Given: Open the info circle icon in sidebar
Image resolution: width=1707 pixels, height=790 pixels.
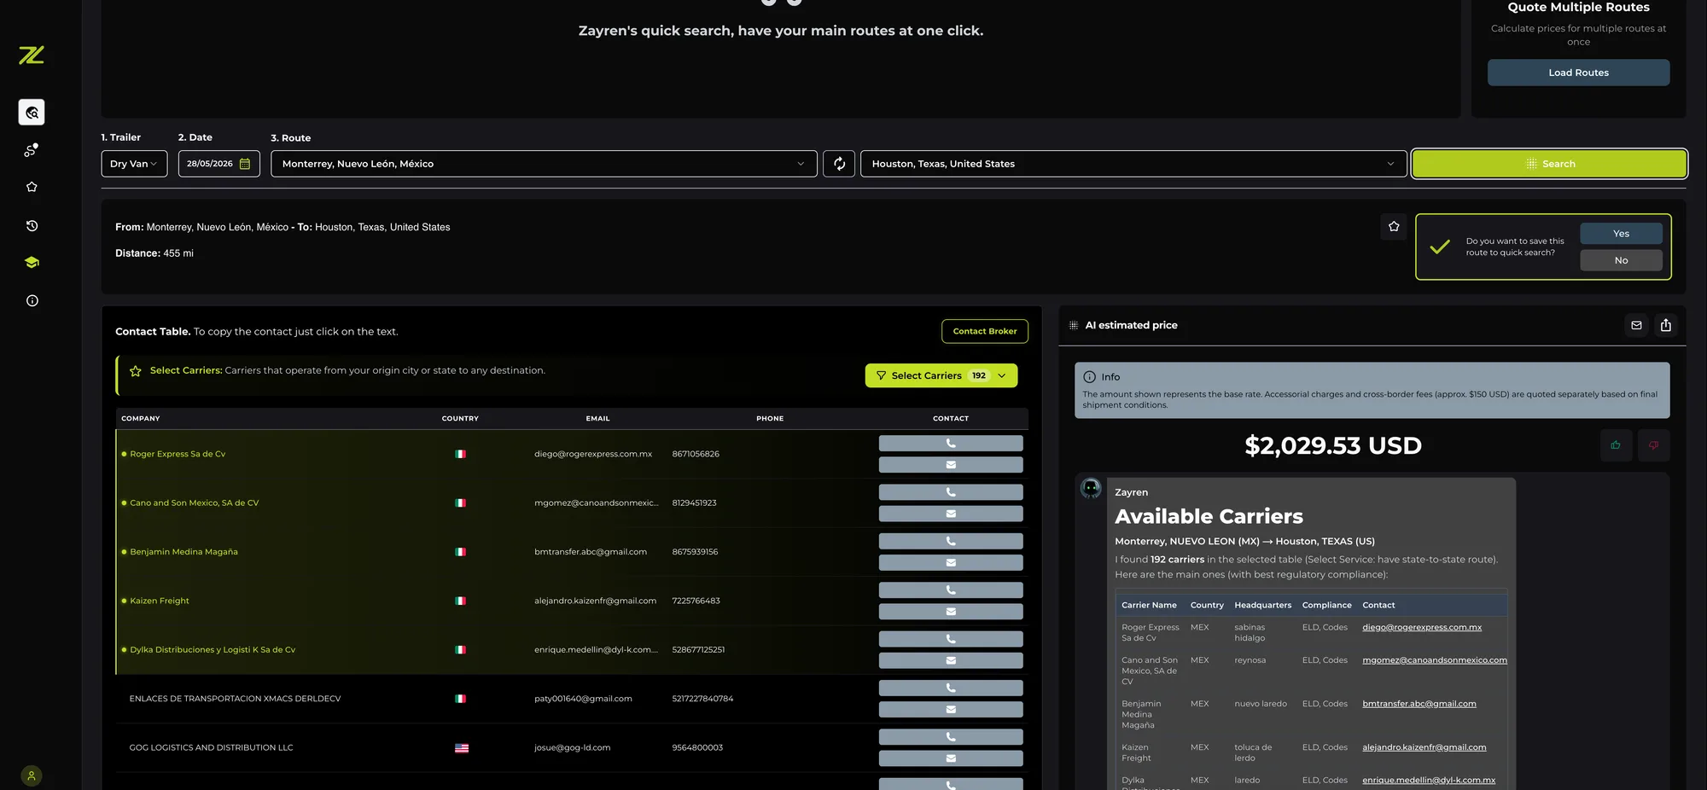Looking at the screenshot, I should click(x=32, y=300).
